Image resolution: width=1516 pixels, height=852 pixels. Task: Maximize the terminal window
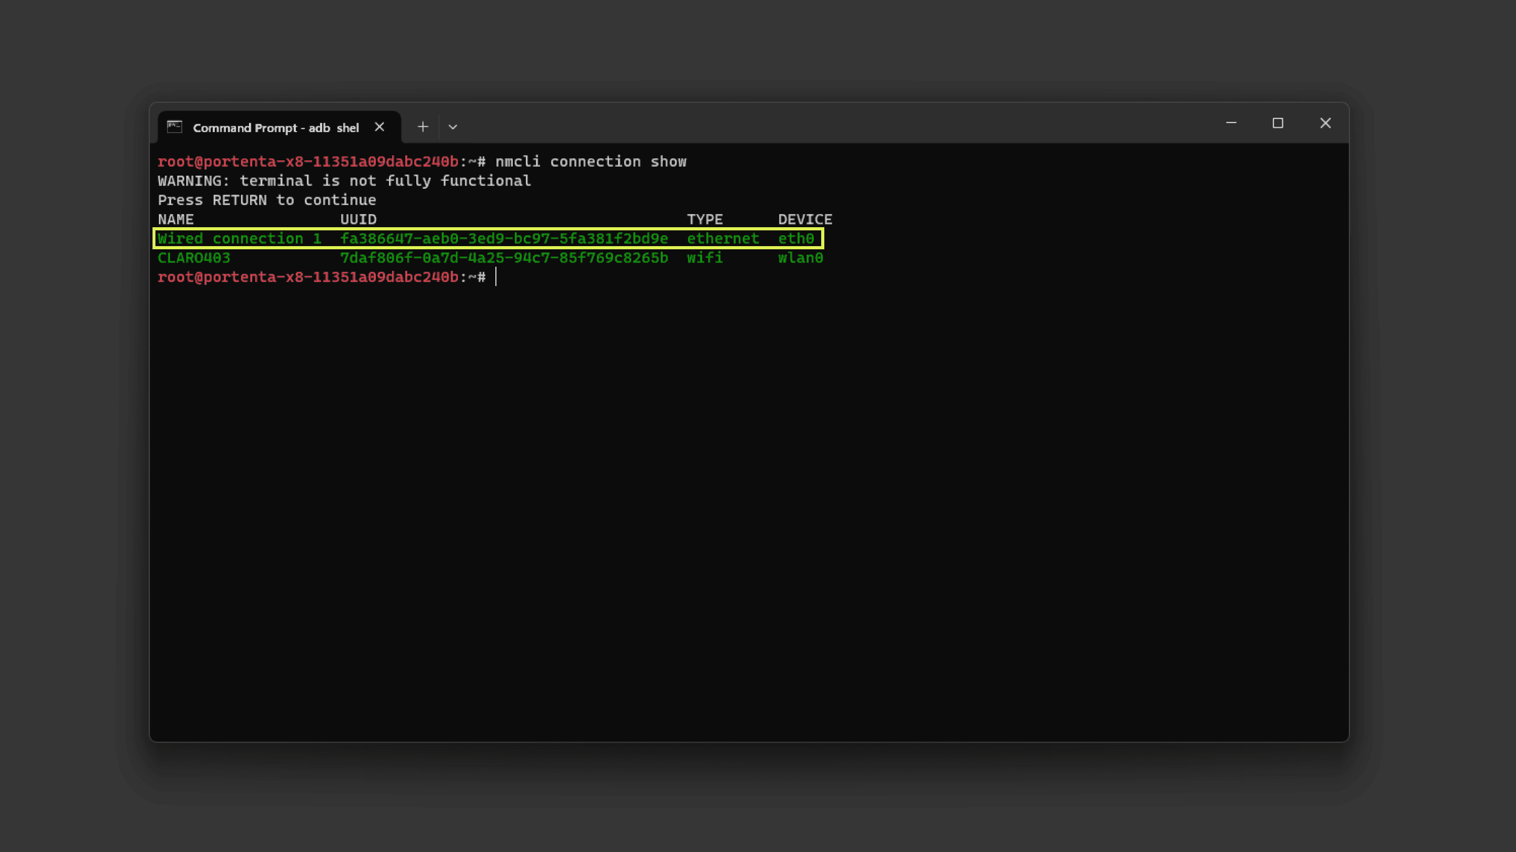click(1278, 124)
